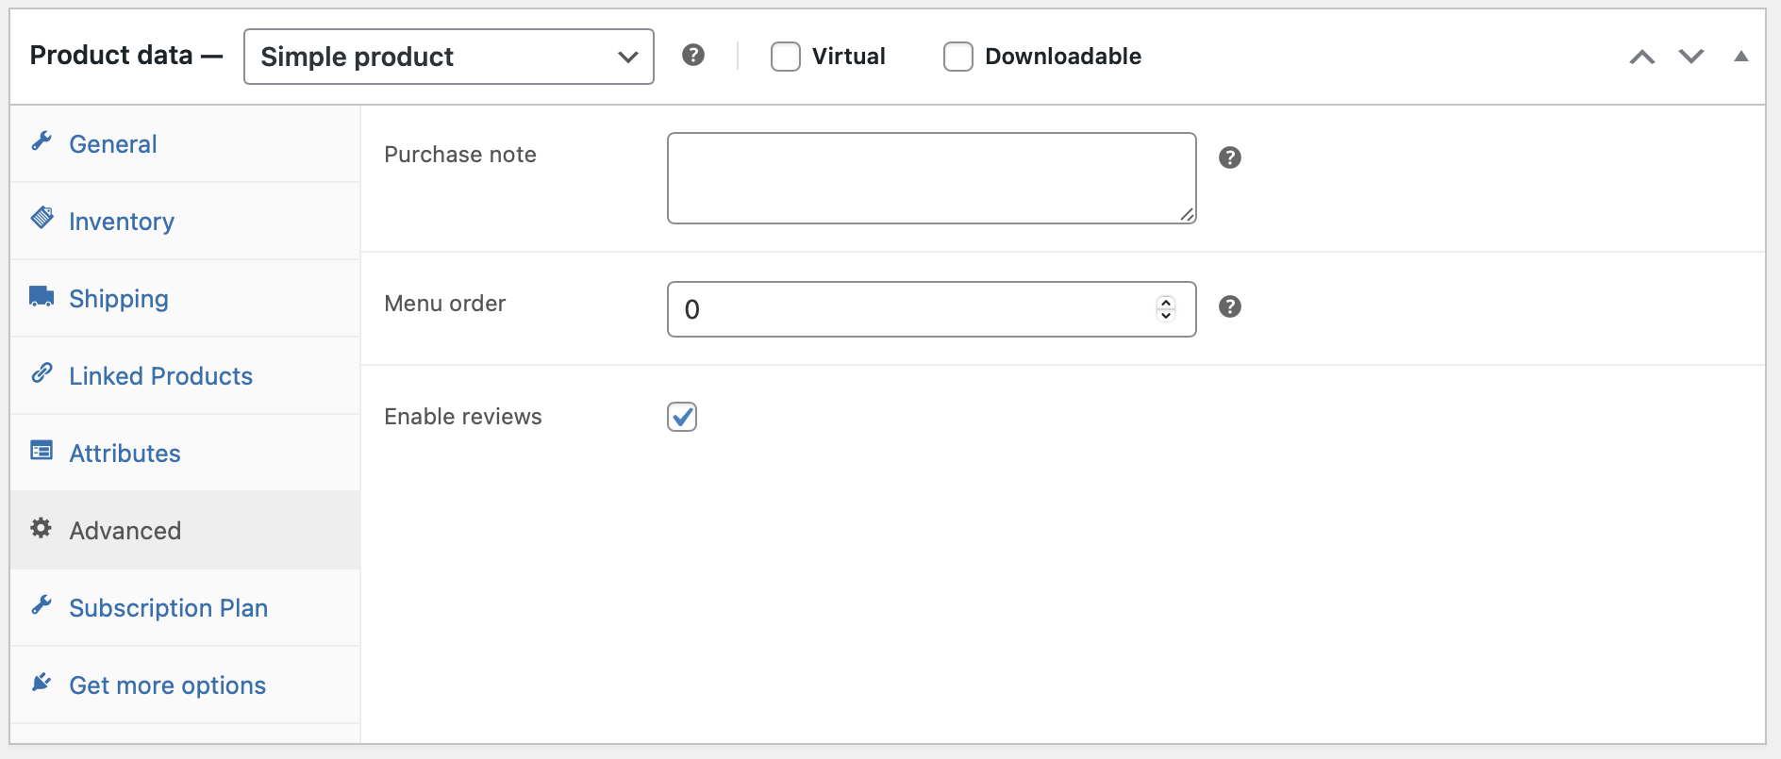Screen dimensions: 1781x759
Task: Show help tip for Menu order
Action: 1230,306
